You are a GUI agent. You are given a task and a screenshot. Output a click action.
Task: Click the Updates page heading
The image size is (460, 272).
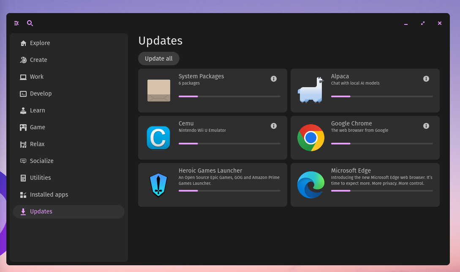[x=161, y=41]
